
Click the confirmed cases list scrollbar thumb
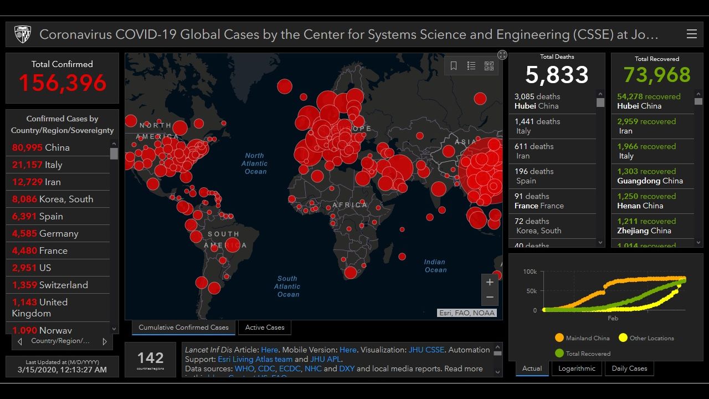coord(114,153)
